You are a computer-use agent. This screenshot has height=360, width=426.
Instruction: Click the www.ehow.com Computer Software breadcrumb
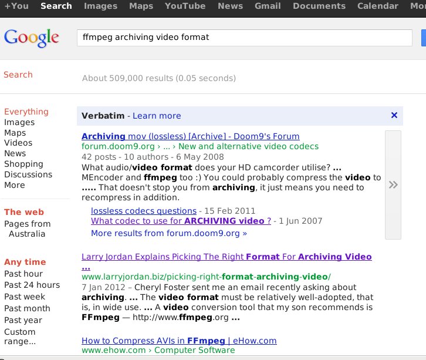(158, 350)
